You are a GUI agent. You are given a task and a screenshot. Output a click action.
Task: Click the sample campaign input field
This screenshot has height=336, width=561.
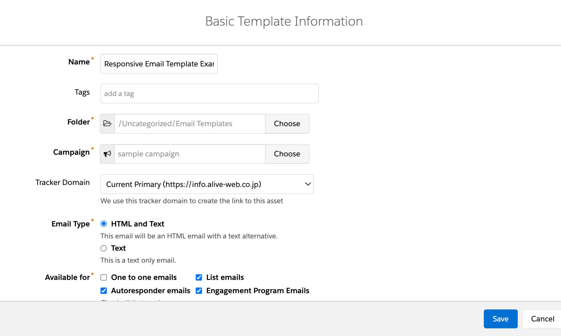[x=189, y=154]
